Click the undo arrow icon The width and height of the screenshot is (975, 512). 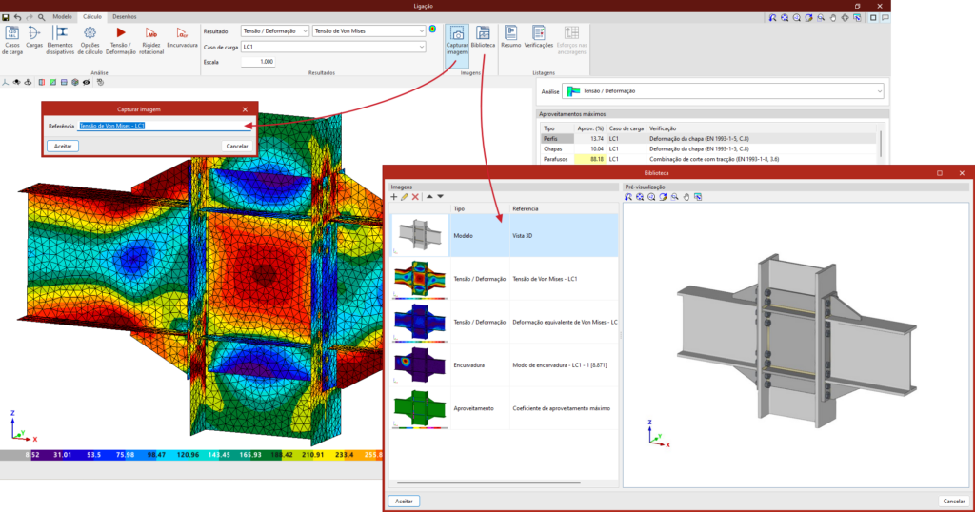click(17, 17)
